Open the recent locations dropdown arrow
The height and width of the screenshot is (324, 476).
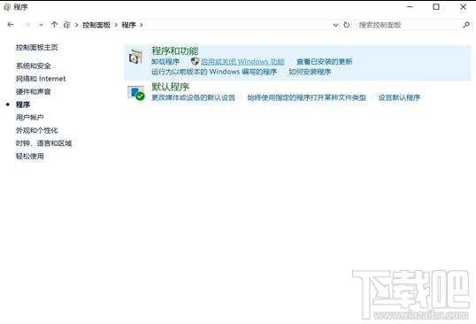coord(41,25)
